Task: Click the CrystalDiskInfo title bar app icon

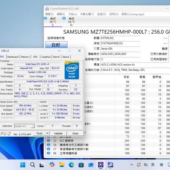Action: (47, 8)
